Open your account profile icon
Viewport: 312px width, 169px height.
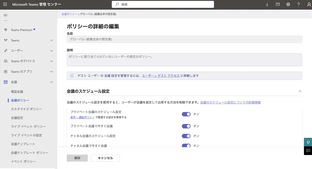click(309, 4)
